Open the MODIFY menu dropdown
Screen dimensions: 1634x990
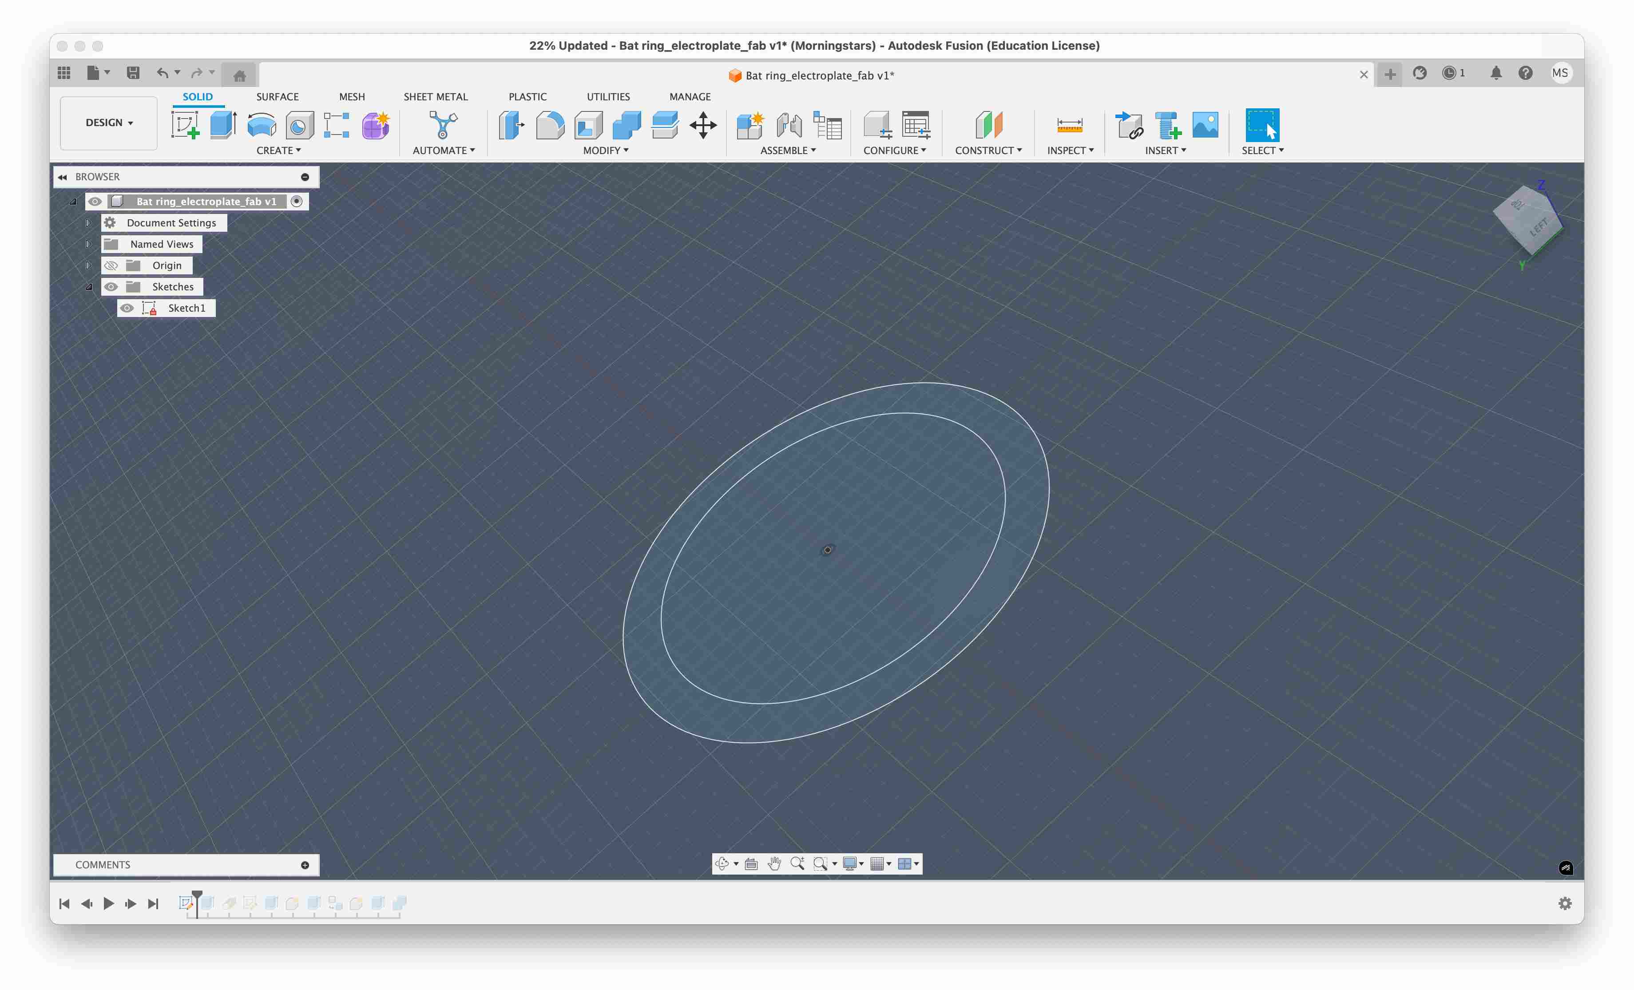[x=606, y=150]
